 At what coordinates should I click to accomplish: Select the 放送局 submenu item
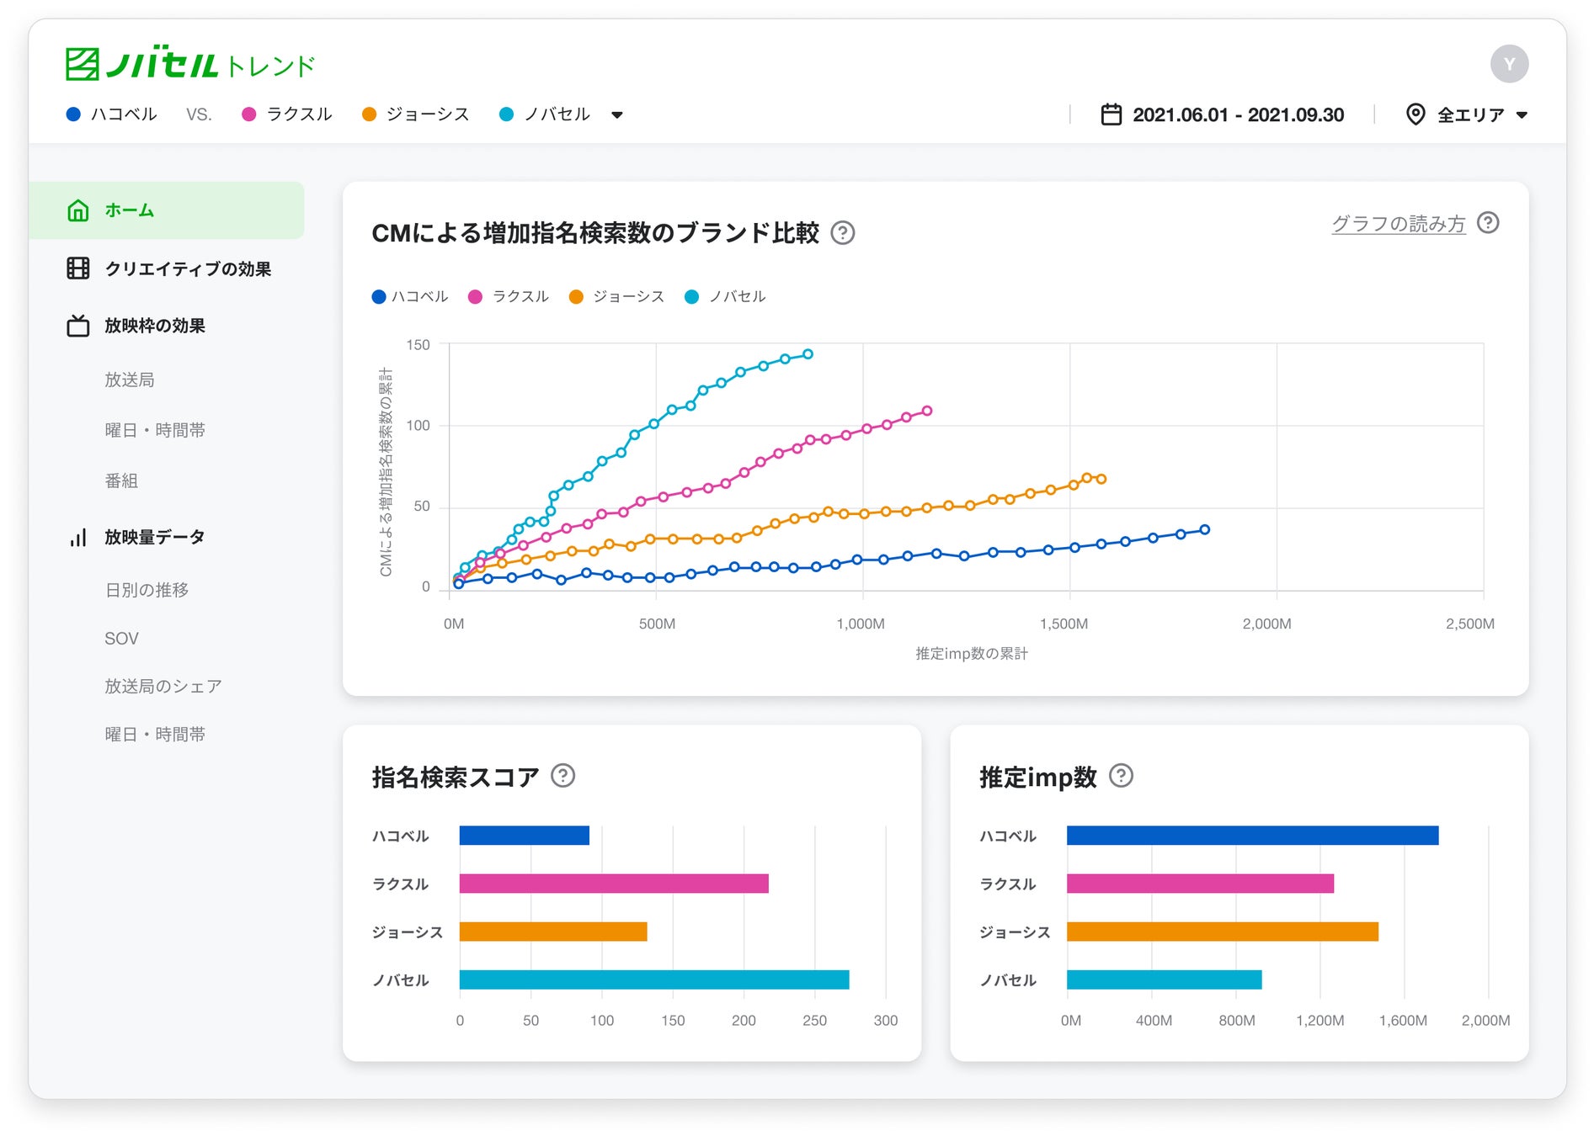pyautogui.click(x=130, y=380)
